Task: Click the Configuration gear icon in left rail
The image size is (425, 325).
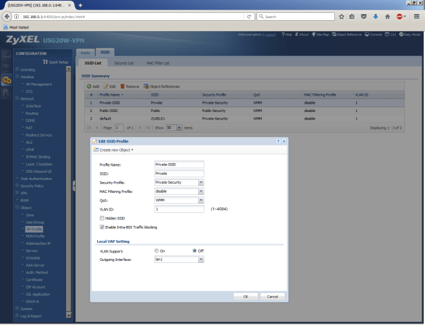Action: (6, 80)
